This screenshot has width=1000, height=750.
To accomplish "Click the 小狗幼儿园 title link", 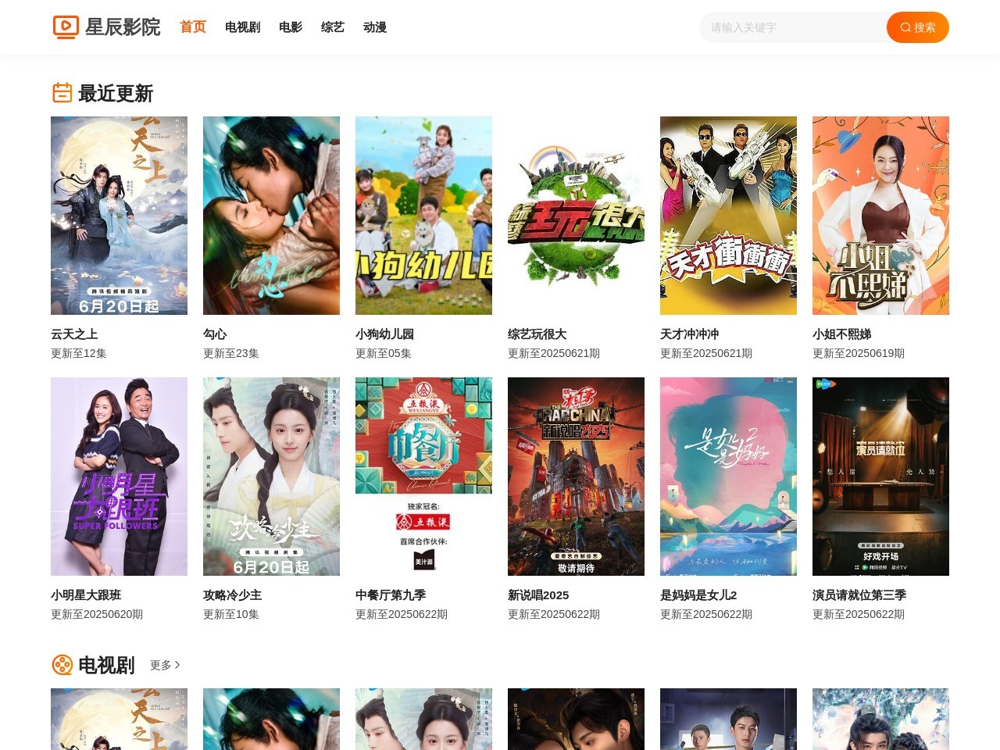I will pos(384,334).
